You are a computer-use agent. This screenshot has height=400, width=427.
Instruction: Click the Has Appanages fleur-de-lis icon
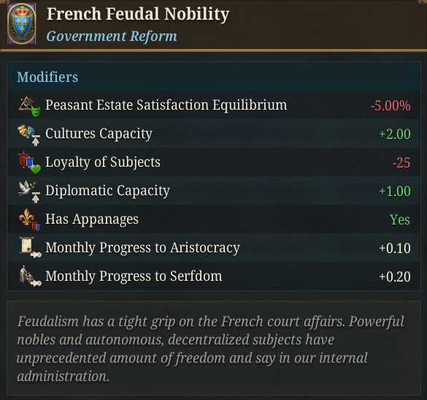(29, 219)
